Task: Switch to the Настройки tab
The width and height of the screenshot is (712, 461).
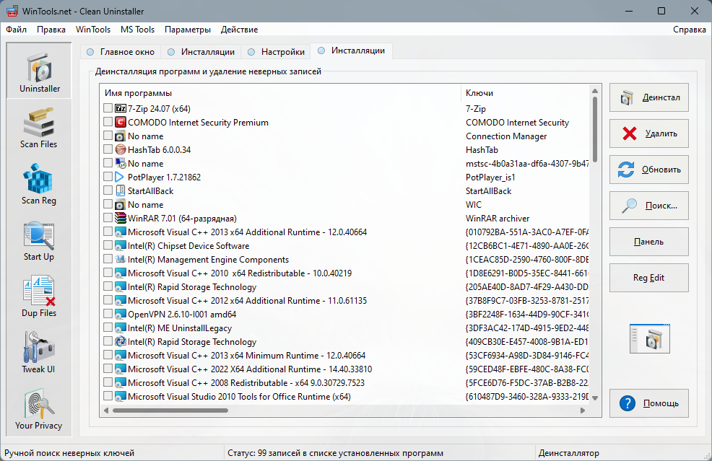Action: pos(276,52)
